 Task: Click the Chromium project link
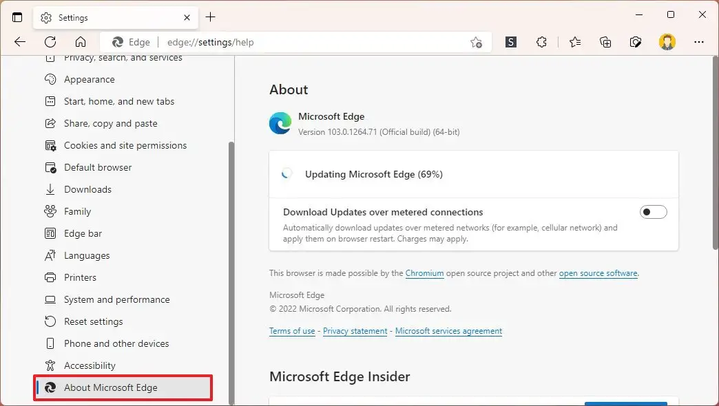[x=424, y=273]
